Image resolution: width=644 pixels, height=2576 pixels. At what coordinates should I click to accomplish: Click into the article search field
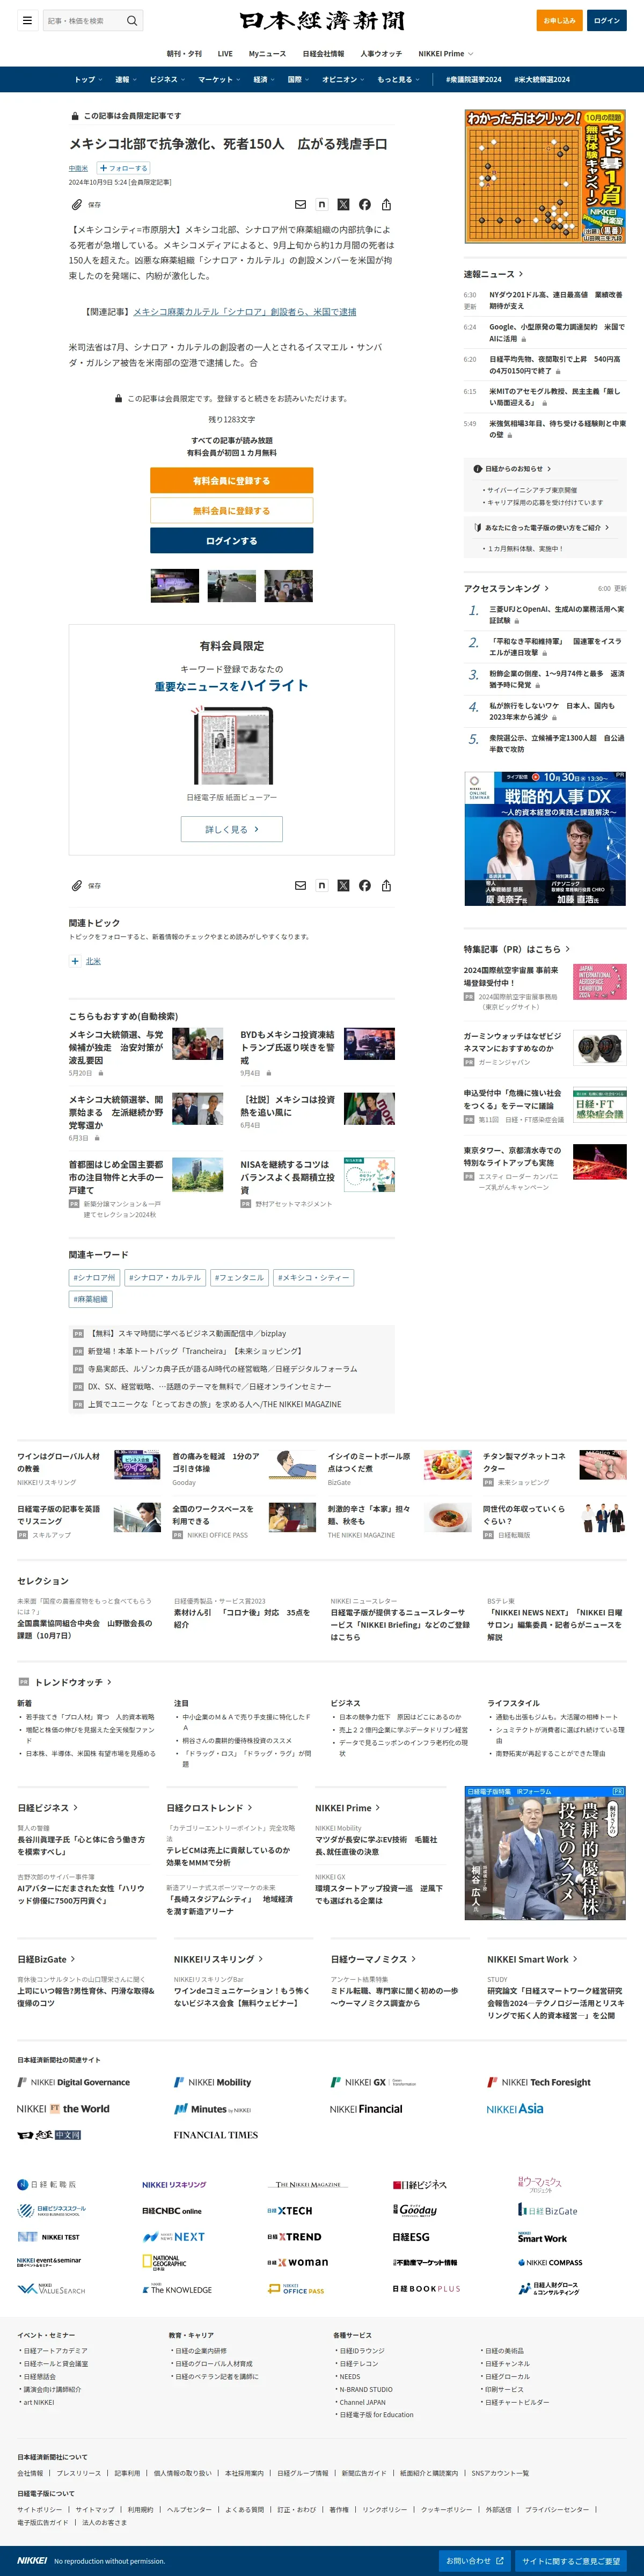(83, 20)
